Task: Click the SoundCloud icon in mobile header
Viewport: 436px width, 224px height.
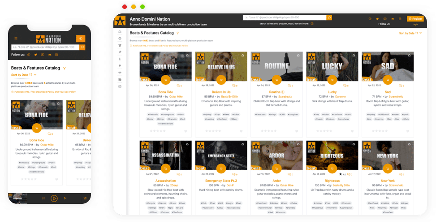Action: point(49,55)
